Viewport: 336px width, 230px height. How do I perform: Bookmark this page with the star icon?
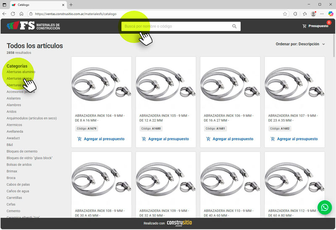(285, 14)
